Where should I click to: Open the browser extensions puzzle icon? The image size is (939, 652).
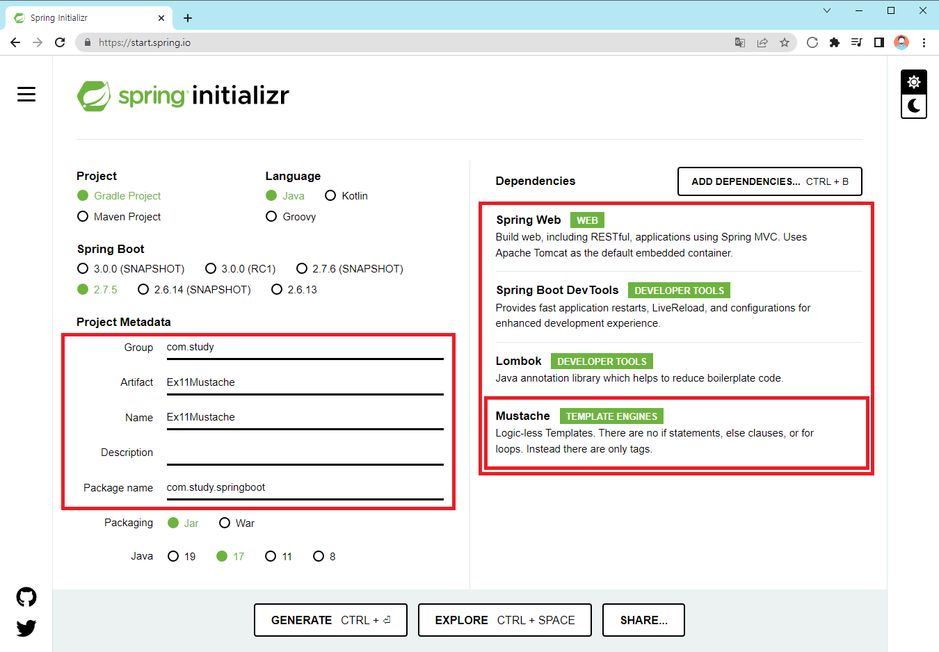tap(835, 42)
